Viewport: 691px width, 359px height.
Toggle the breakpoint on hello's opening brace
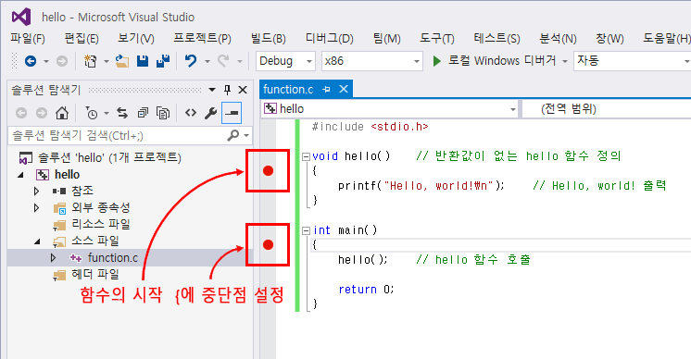[268, 170]
